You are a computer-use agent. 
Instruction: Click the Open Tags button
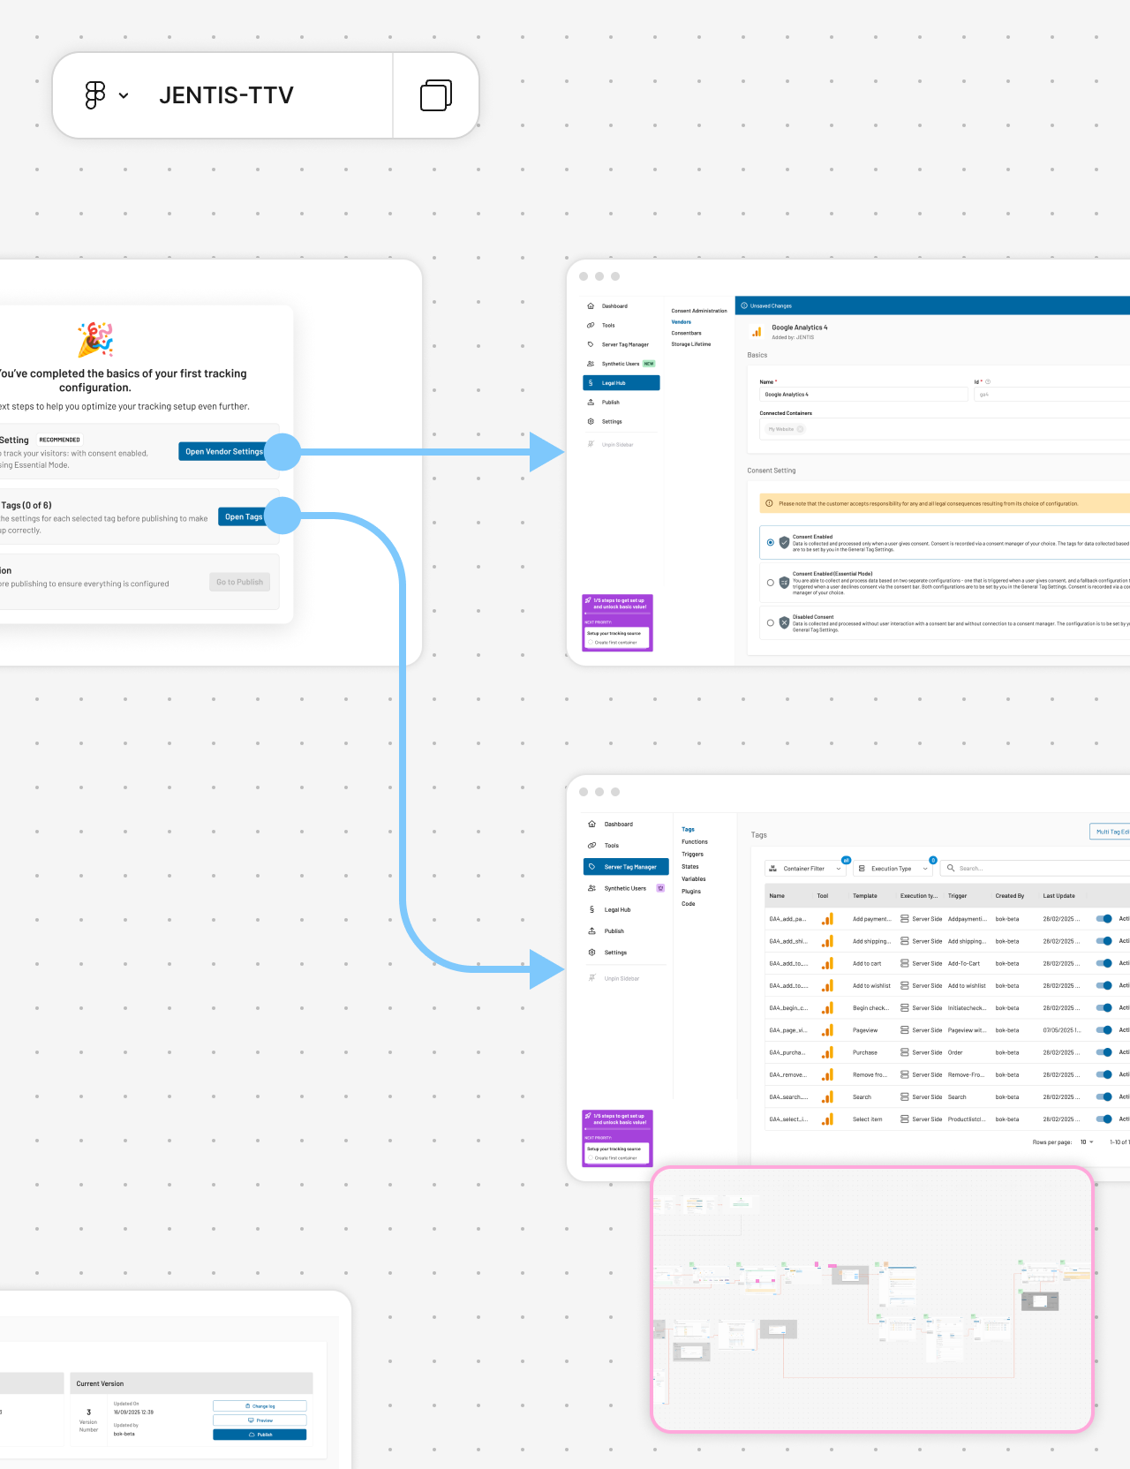[244, 516]
